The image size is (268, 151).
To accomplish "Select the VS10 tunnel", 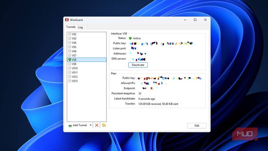I will click(x=87, y=68).
